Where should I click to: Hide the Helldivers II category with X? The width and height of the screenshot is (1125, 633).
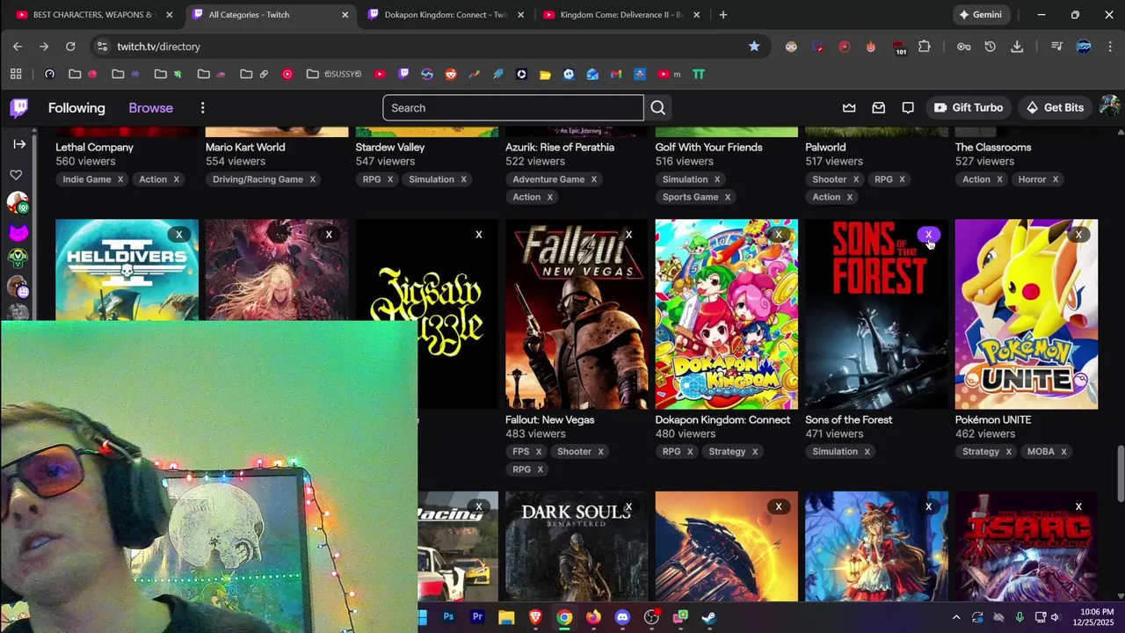click(178, 235)
